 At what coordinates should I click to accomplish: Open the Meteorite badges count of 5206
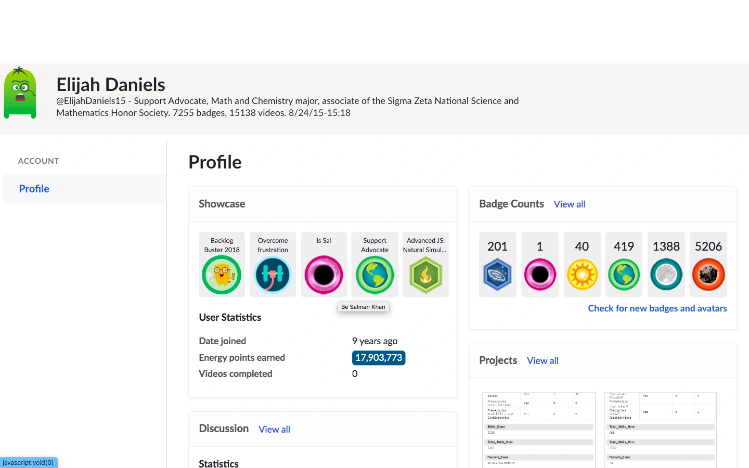click(708, 265)
